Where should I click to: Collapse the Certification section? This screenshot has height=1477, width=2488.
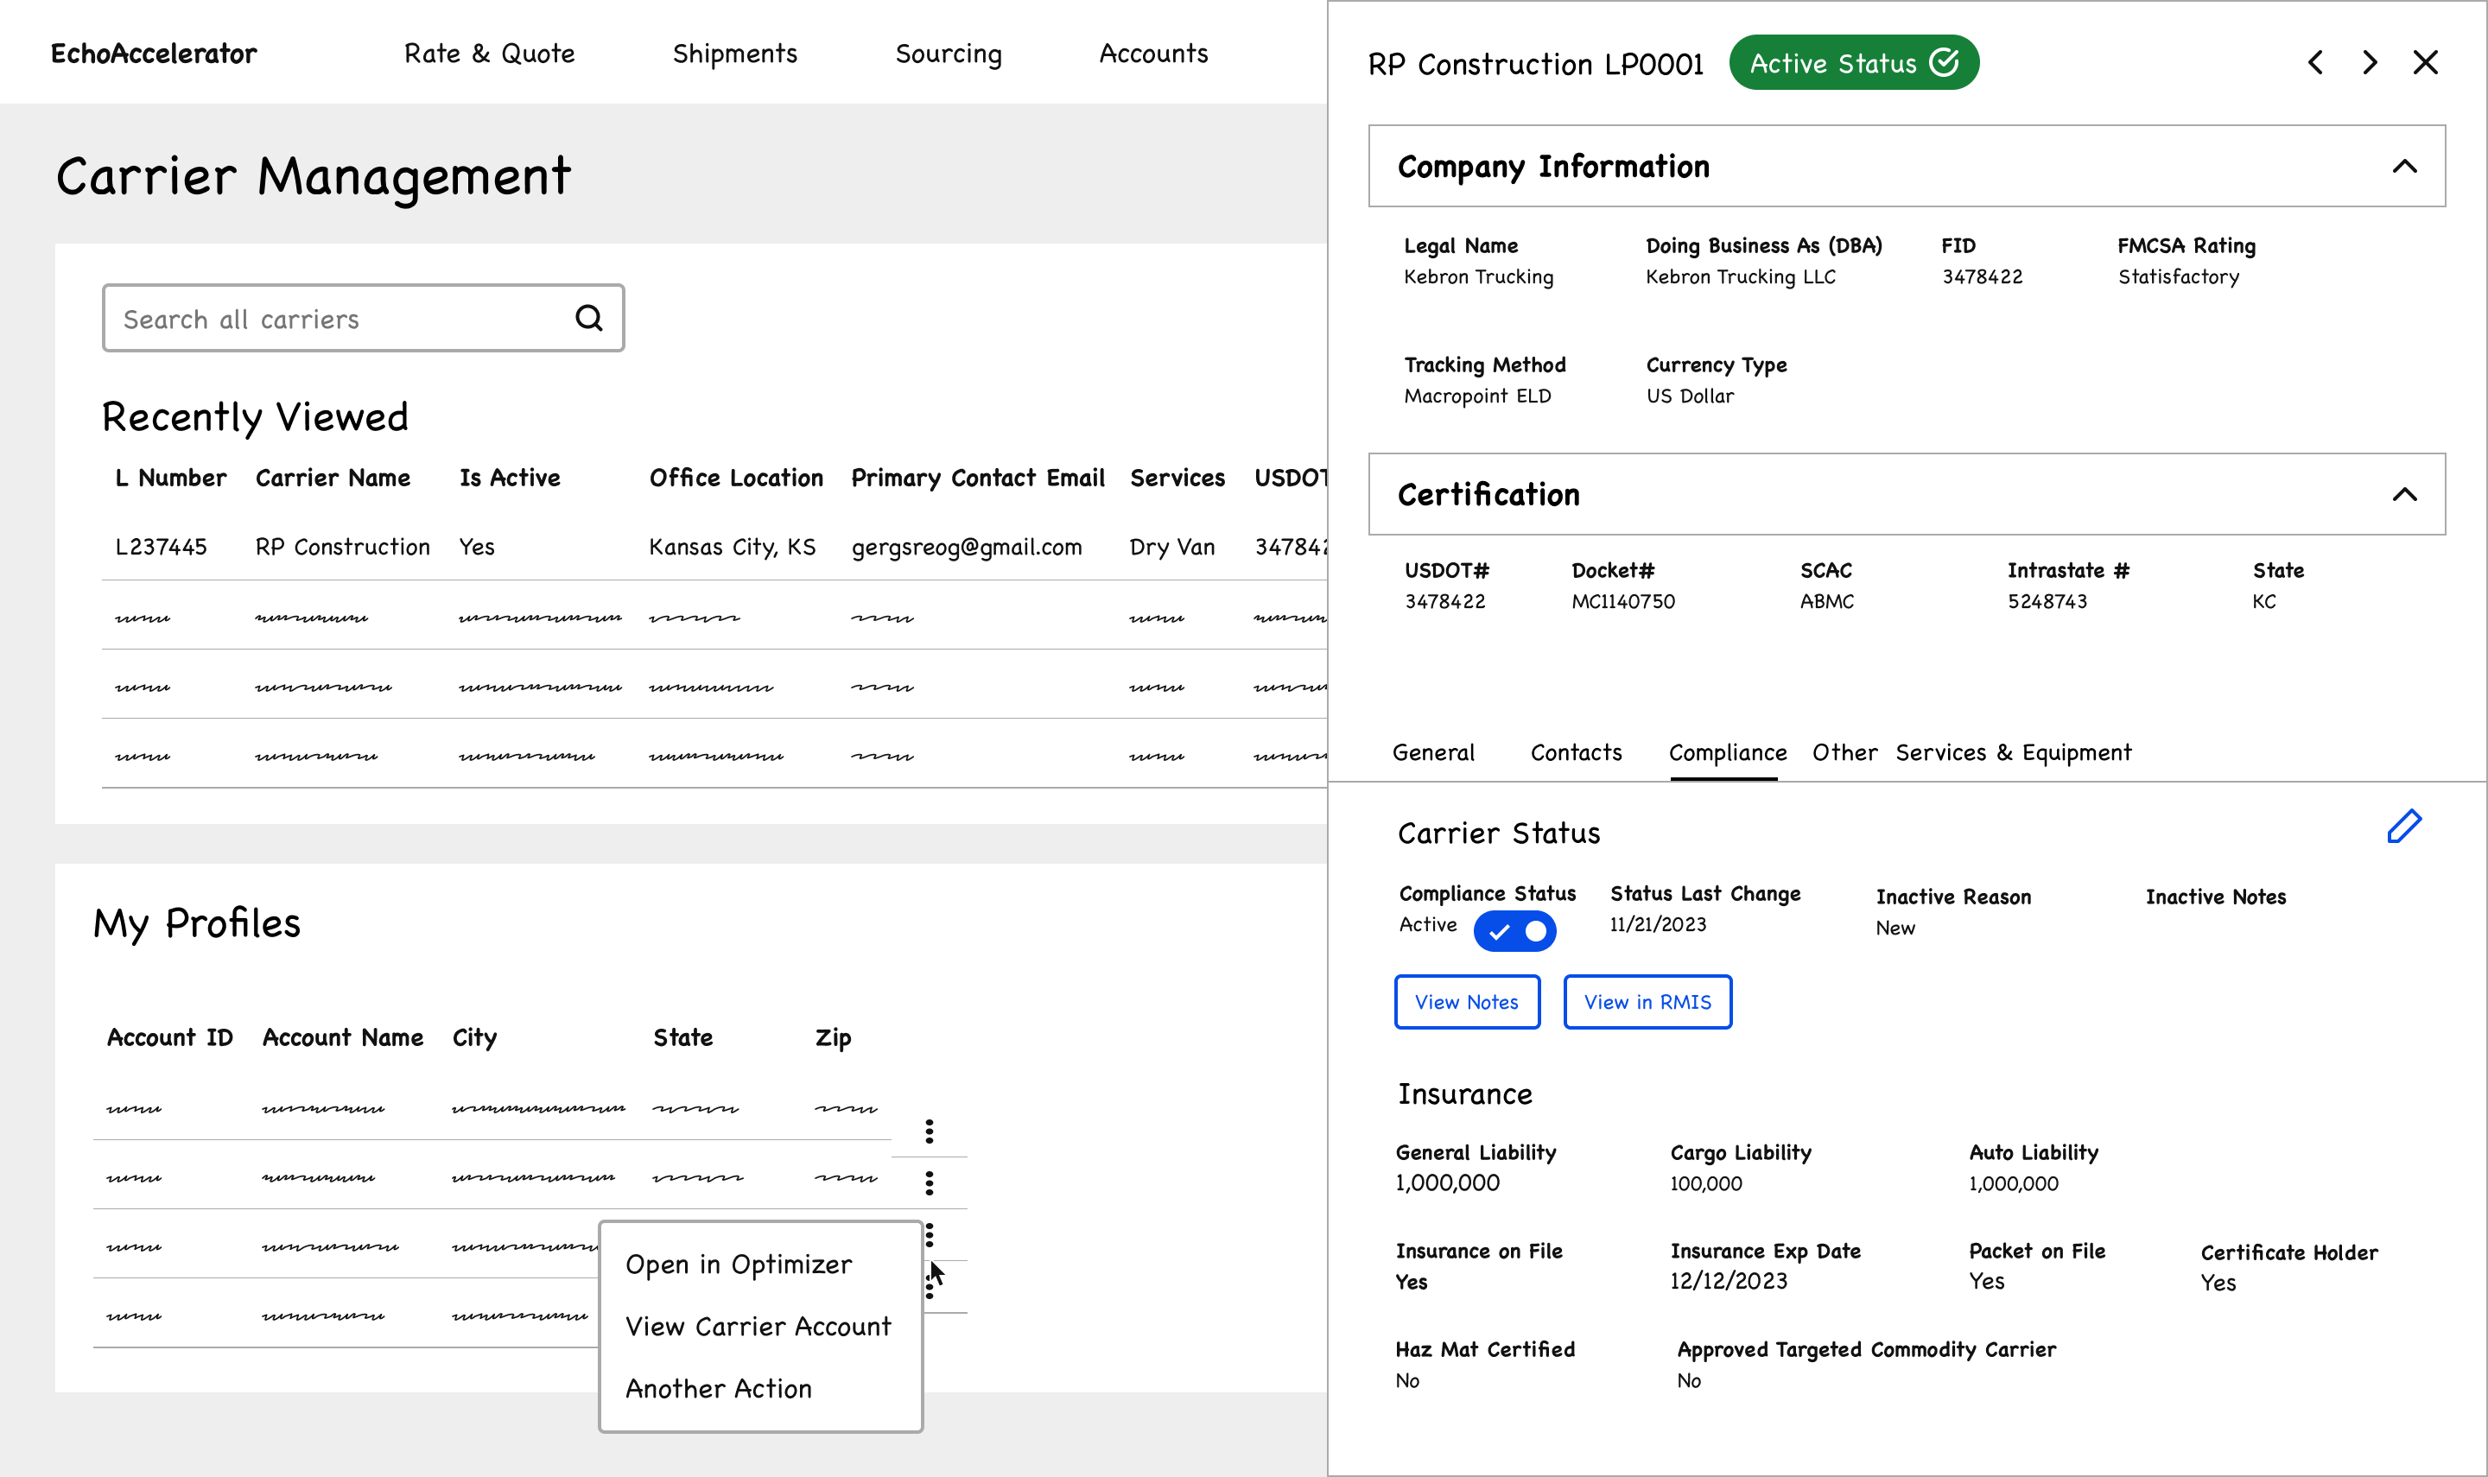click(2404, 495)
